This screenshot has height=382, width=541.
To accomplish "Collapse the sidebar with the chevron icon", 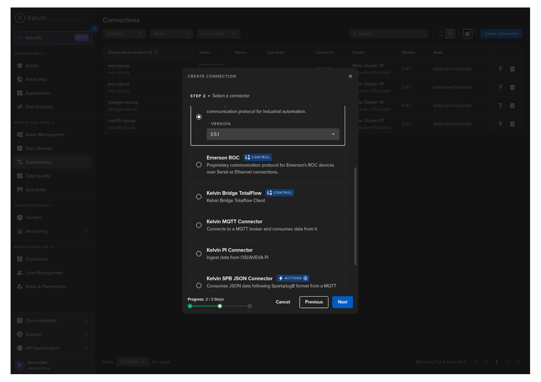I will (x=95, y=29).
